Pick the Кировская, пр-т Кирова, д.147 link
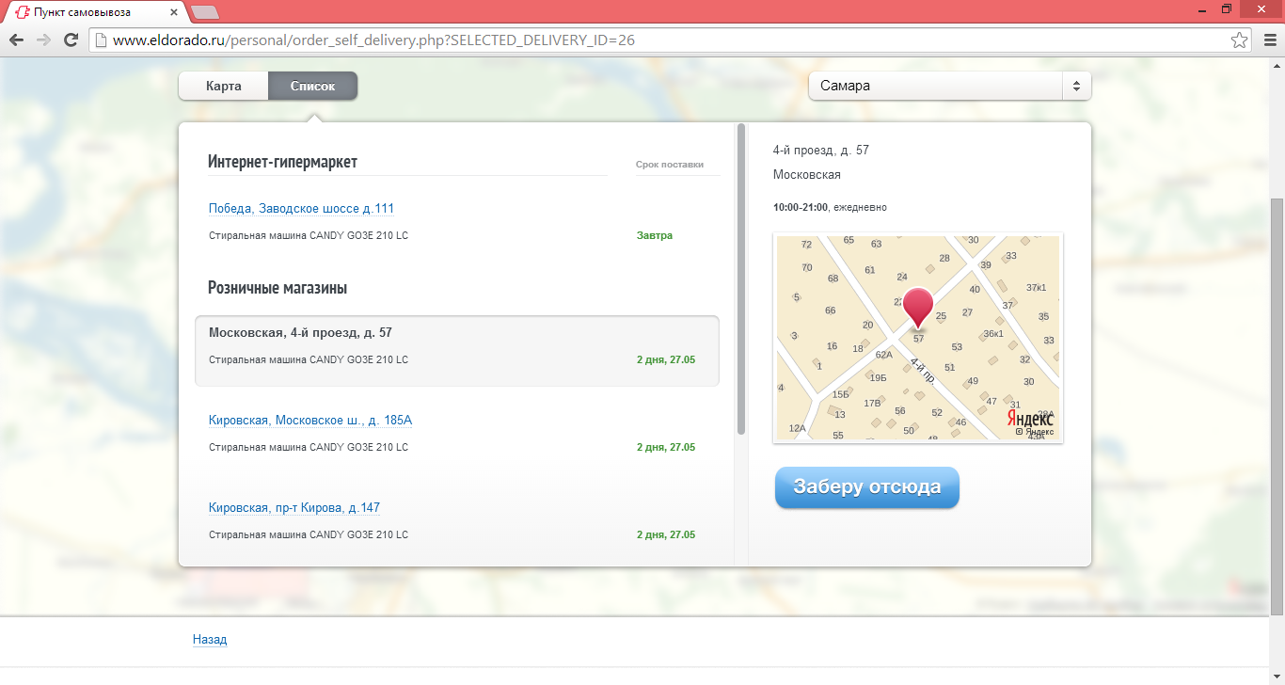This screenshot has height=685, width=1285. (x=294, y=508)
